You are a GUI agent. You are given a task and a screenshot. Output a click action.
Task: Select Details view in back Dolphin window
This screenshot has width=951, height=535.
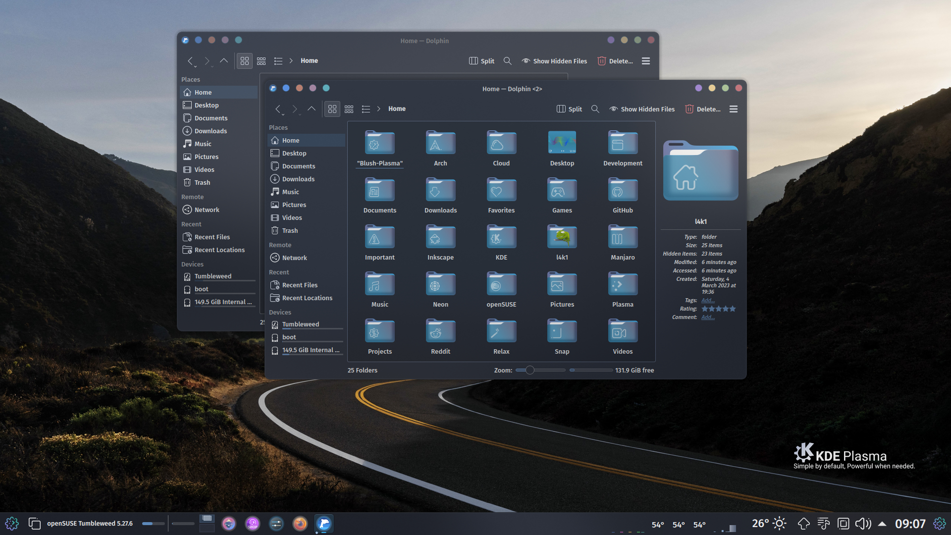click(x=278, y=61)
